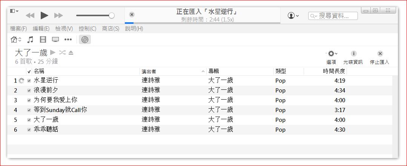This screenshot has height=166, width=407.
Task: Adjust the volume slider knob
Action: 112,15
